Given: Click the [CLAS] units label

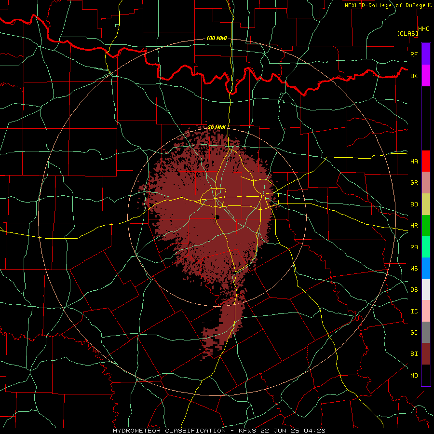Looking at the screenshot, I should [x=407, y=33].
